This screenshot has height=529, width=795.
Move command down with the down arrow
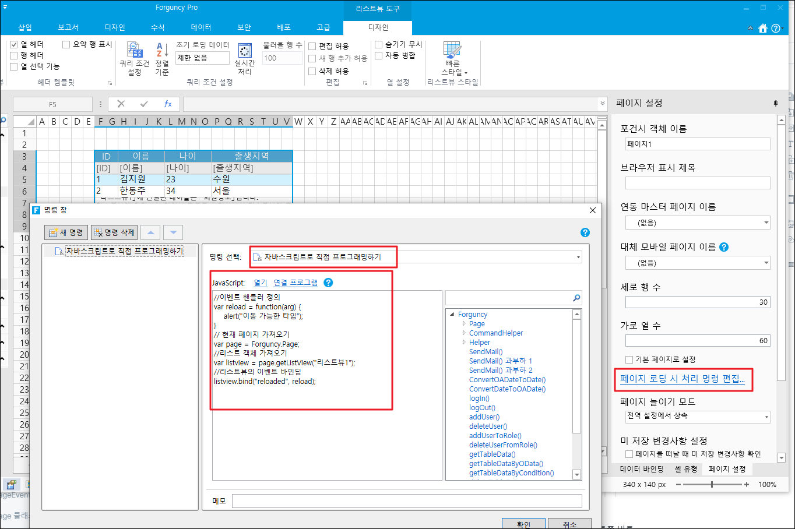click(x=173, y=232)
